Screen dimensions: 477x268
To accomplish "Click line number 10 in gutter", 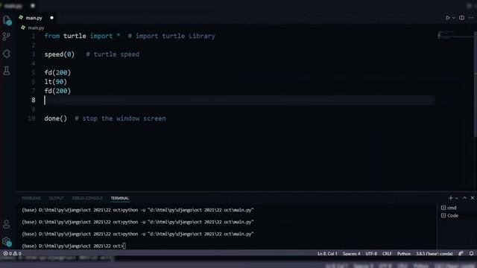I will tap(31, 118).
